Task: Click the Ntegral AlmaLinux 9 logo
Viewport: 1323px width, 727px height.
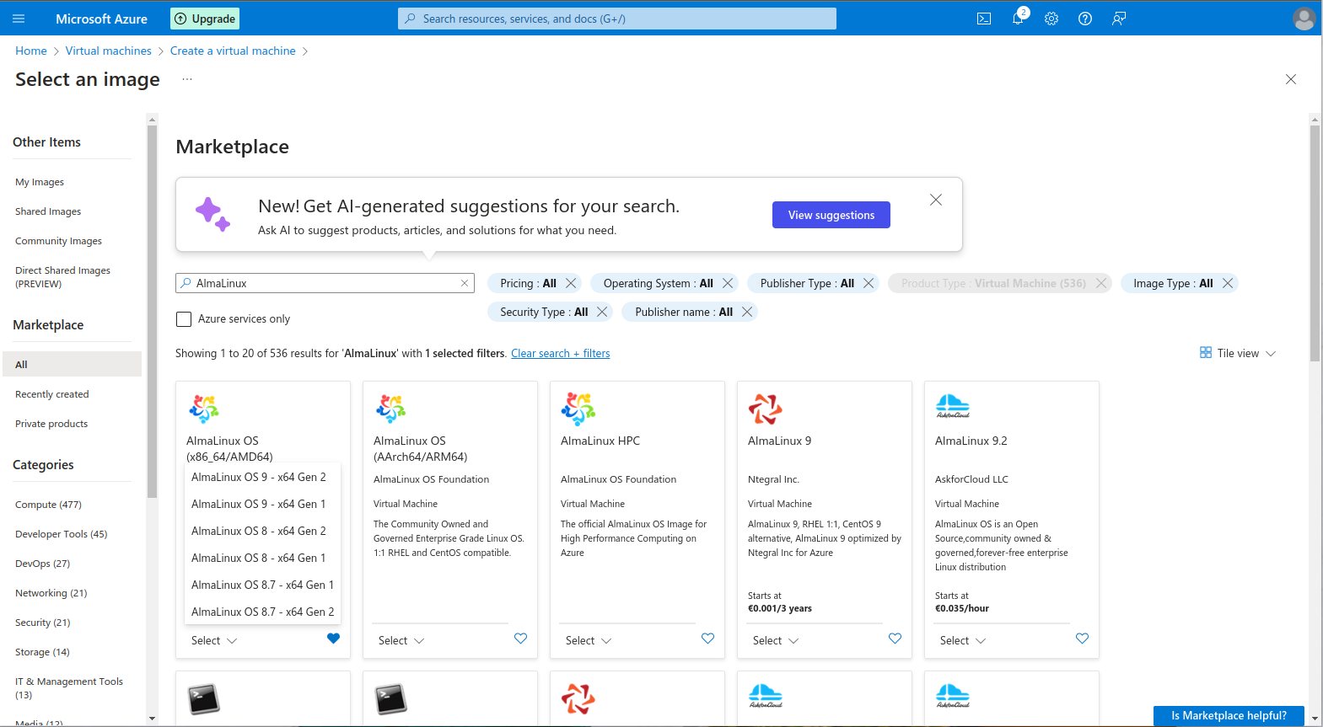Action: pos(766,409)
